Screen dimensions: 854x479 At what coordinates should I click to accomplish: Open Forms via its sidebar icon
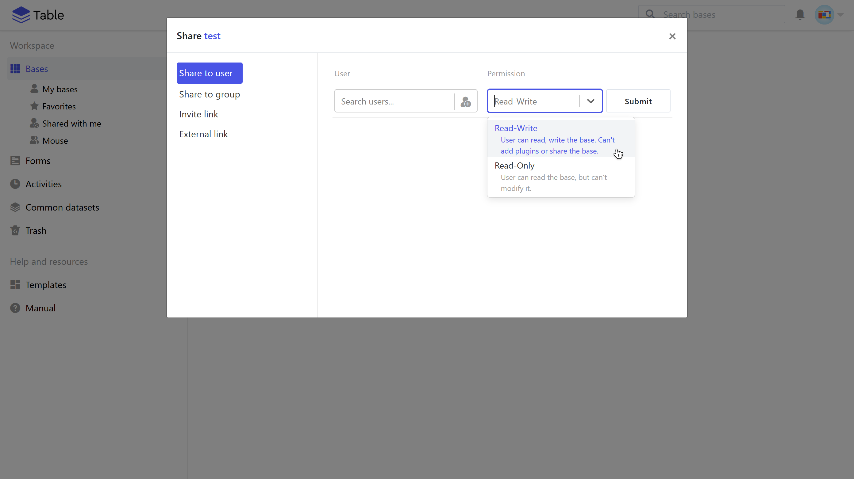click(x=15, y=161)
